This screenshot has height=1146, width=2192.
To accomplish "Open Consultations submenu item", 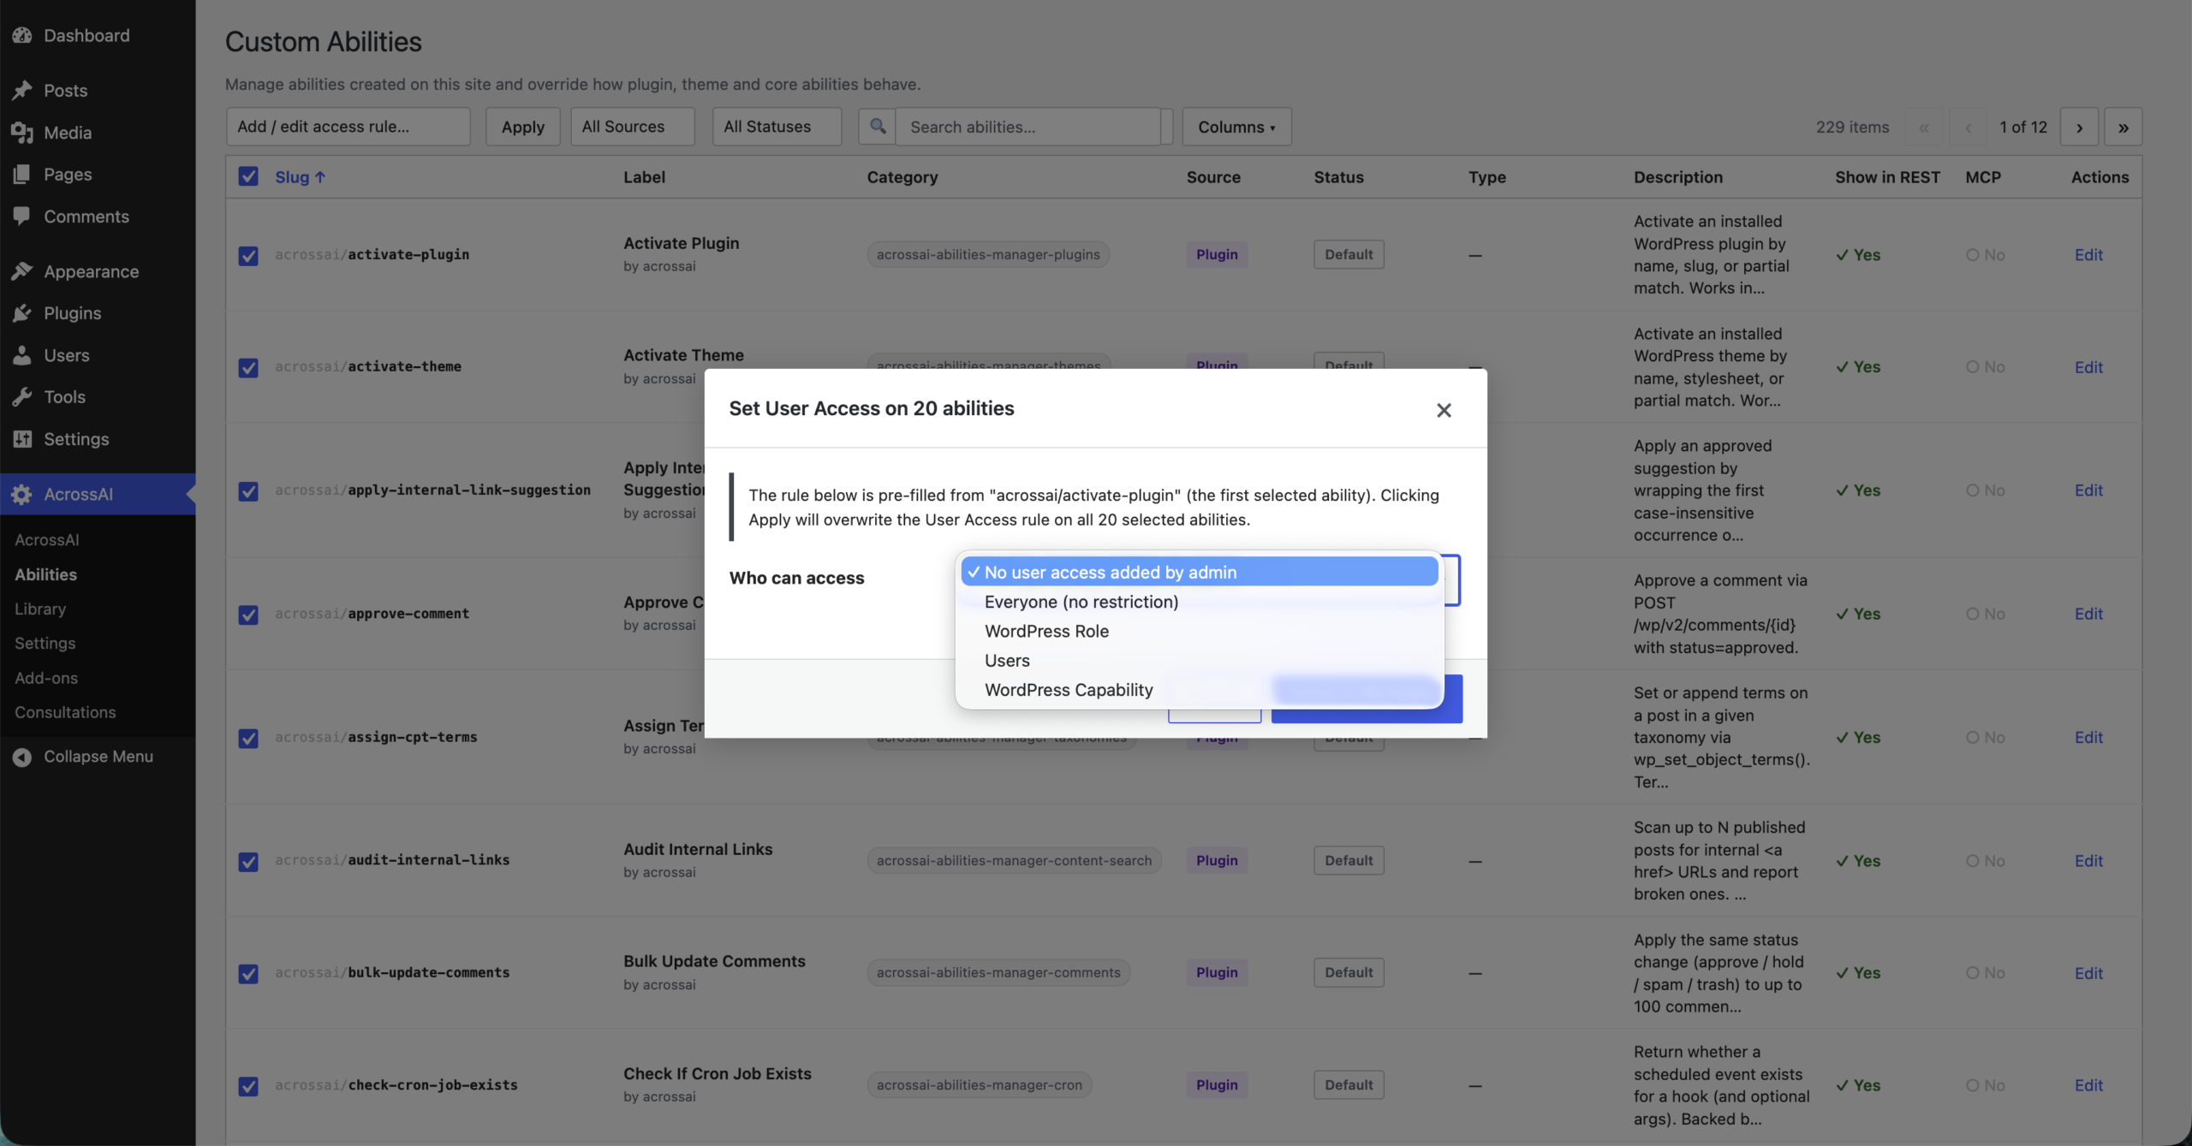I will click(65, 712).
